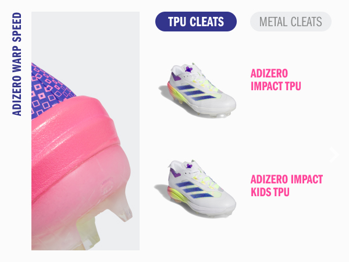Click the gradient heel sole of Impact TPU shoe
349x262 pixels.
click(174, 94)
